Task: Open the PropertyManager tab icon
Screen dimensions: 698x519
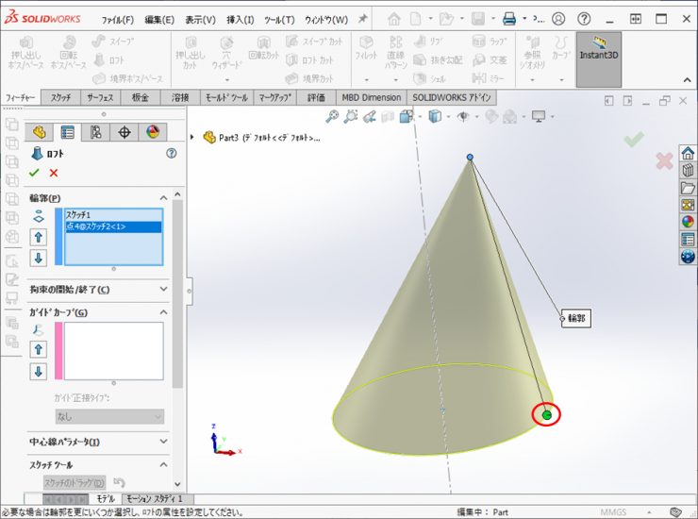Action: pos(67,132)
